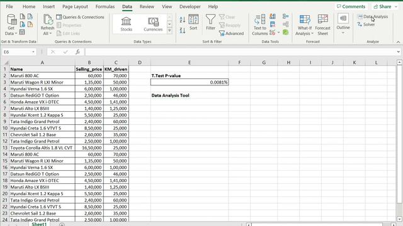This screenshot has height=226, width=403.
Task: Select the 'T.Test P-value' cell
Action: point(190,76)
